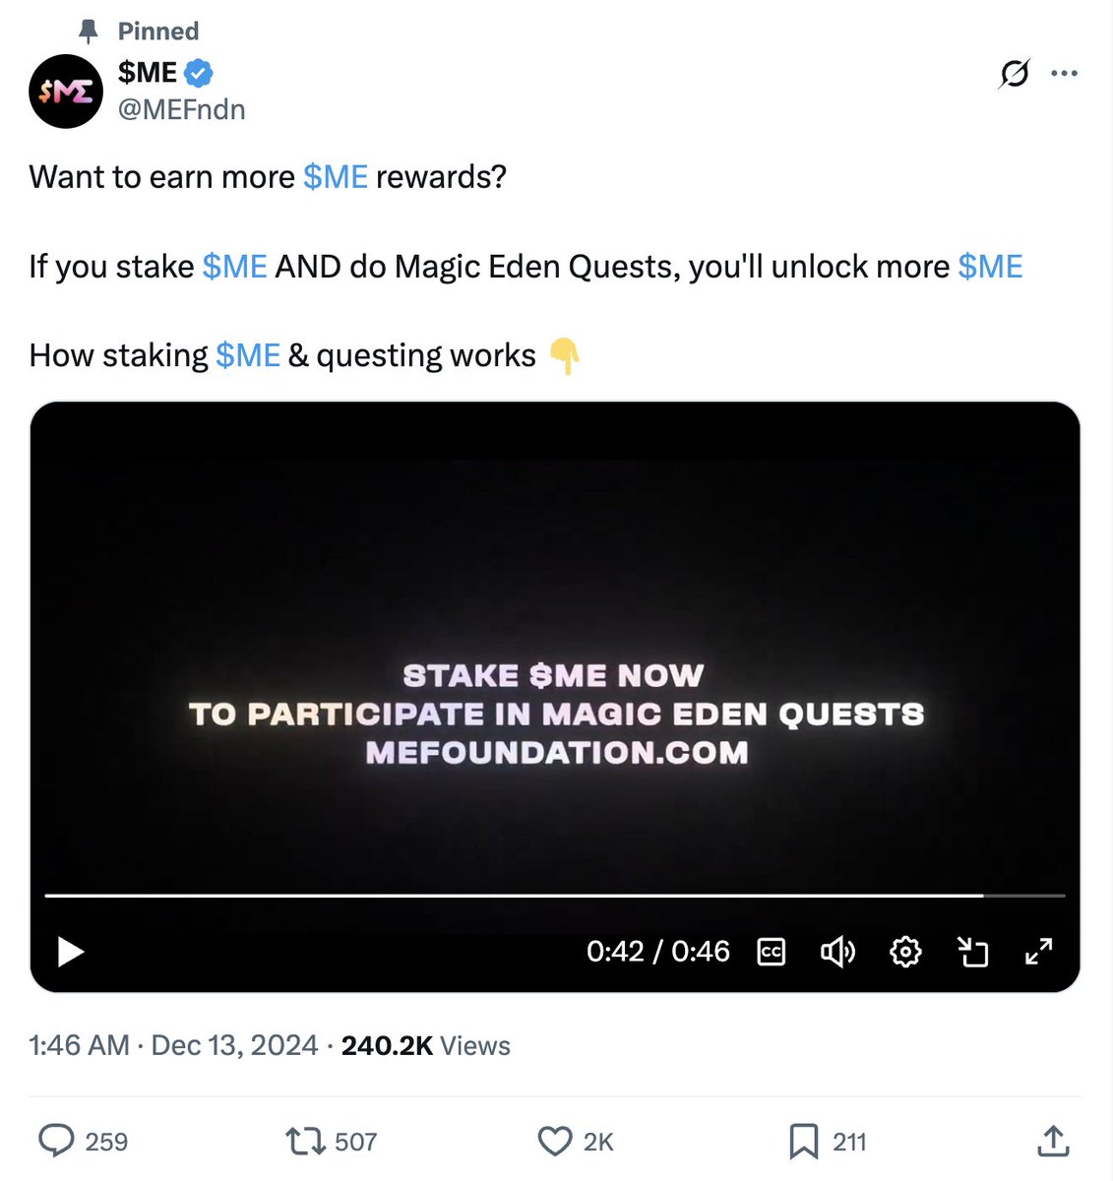Like the post with heart icon
Image resolution: width=1113 pixels, height=1181 pixels.
[555, 1141]
